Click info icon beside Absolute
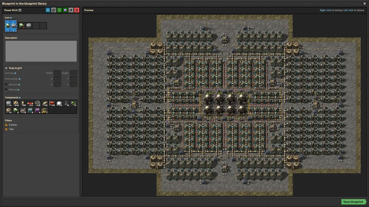The height and width of the screenshot is (207, 369). [x=19, y=84]
